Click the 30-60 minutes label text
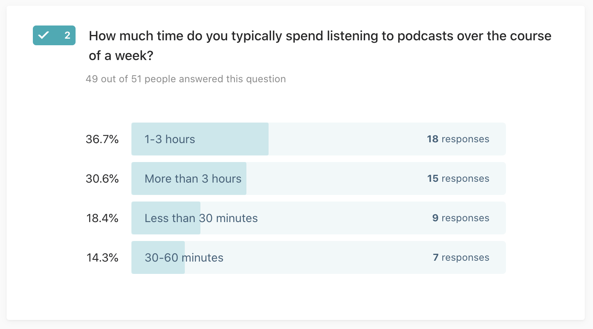The width and height of the screenshot is (593, 329). (x=184, y=257)
